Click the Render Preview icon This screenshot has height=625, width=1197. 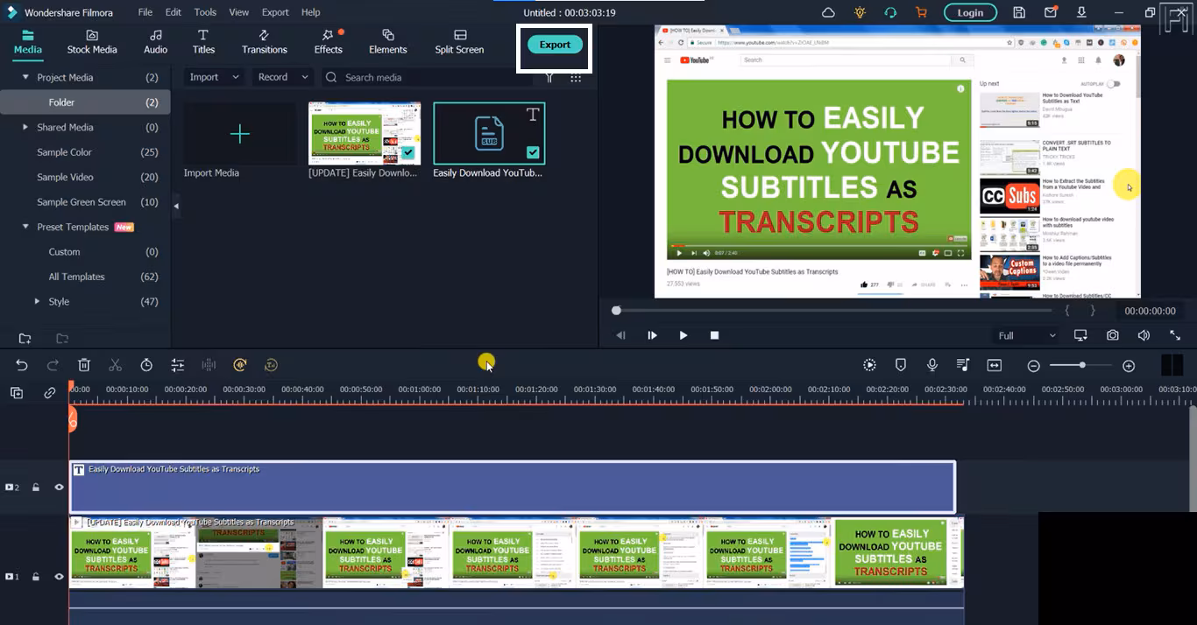(869, 365)
